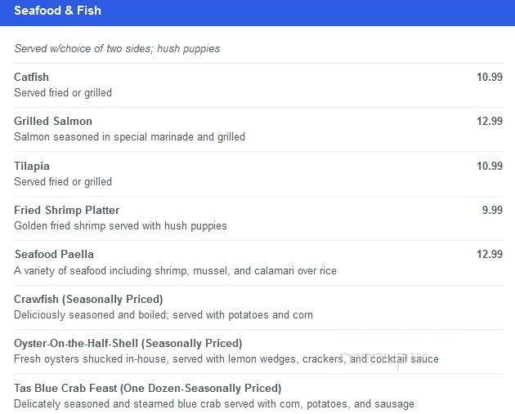The width and height of the screenshot is (515, 414).
Task: Select Tas Blue Crab Feast title
Action: (147, 389)
